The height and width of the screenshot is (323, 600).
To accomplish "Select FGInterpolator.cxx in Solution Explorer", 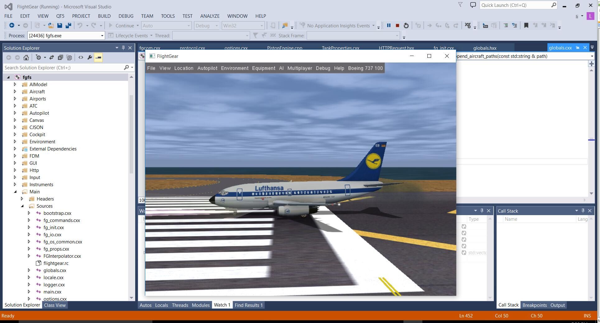I will (62, 256).
